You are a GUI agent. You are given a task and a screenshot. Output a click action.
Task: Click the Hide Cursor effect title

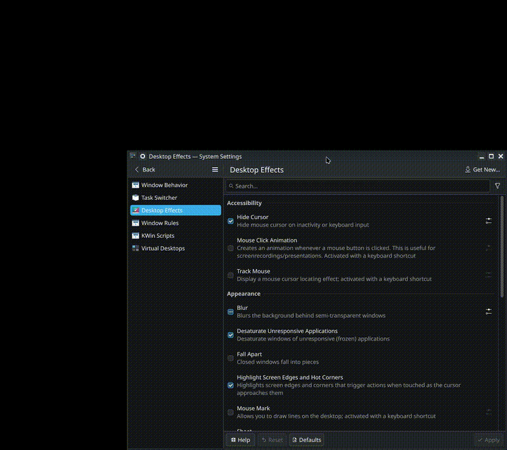tap(252, 217)
